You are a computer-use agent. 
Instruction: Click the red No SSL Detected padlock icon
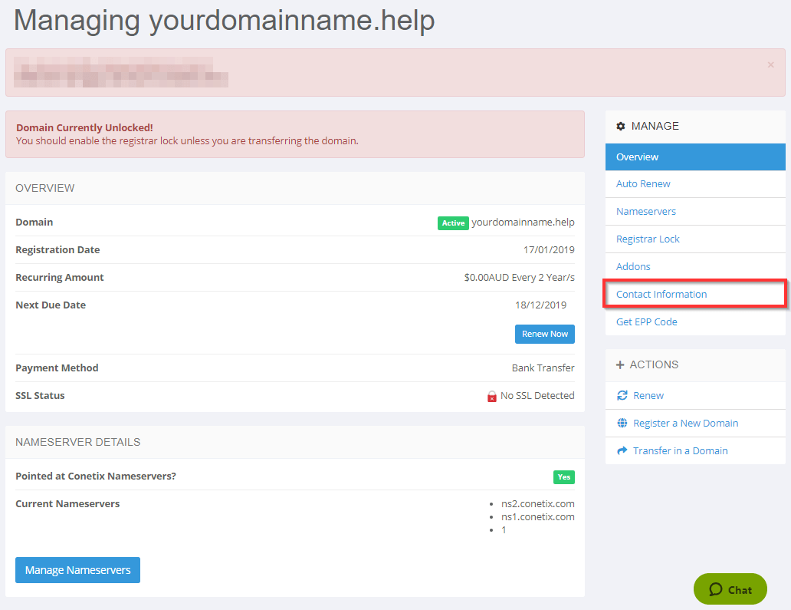pos(492,397)
